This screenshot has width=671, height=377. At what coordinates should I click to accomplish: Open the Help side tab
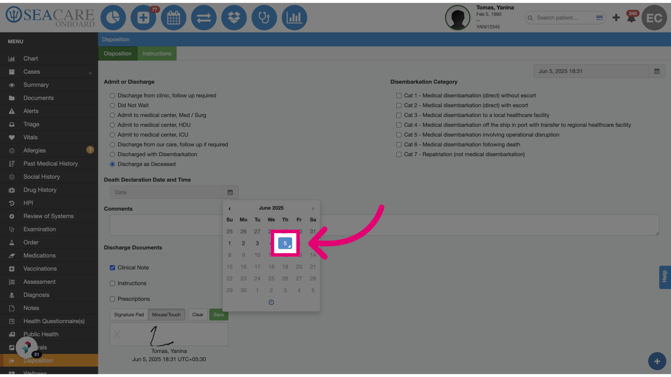[x=665, y=277]
